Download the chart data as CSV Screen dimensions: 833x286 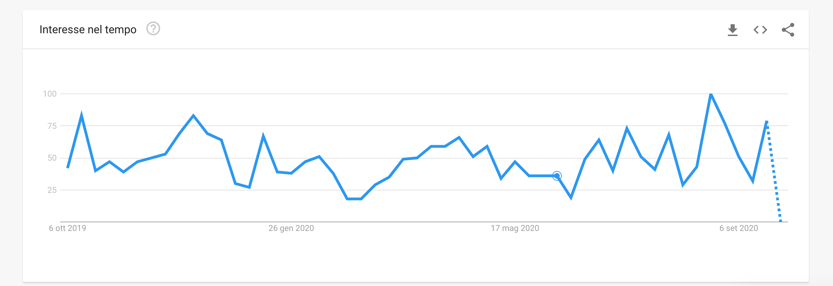click(732, 30)
